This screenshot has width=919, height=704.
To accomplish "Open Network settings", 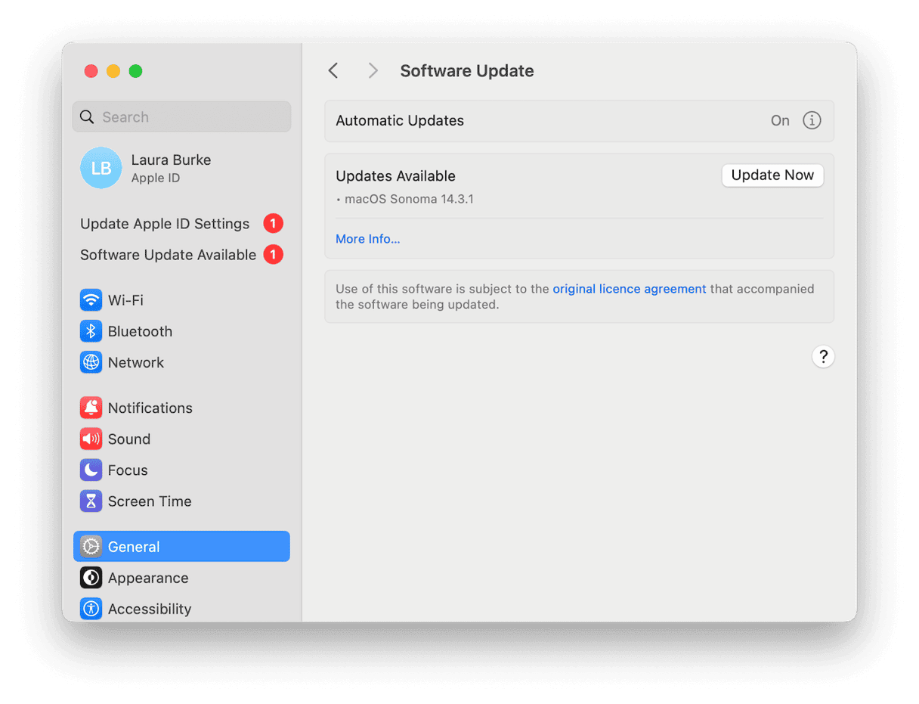I will coord(91,362).
